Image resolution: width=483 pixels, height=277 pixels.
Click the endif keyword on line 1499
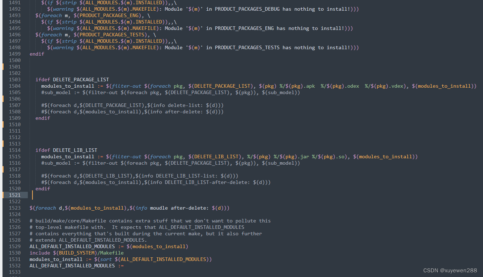pos(37,54)
